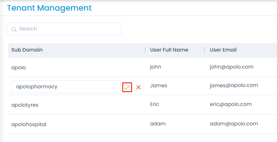Click the Tenant Management page title

point(50,8)
